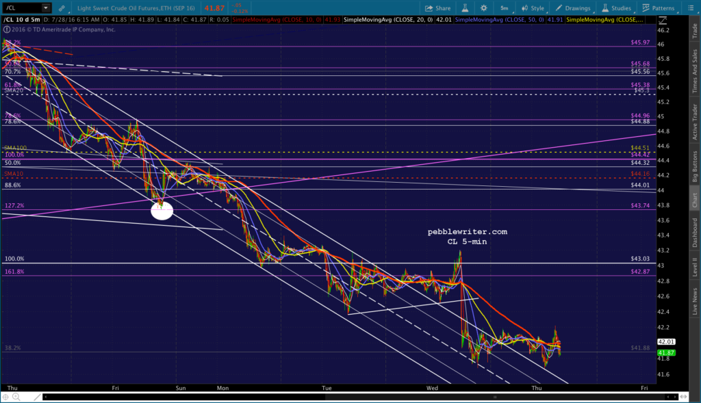Click the info icon beside copyright notice
This screenshot has height=403, width=701.
click(x=6, y=29)
